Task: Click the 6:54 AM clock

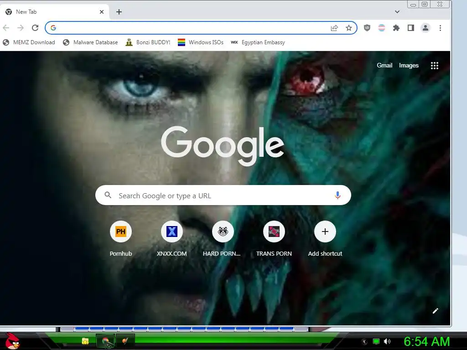Action: pos(426,341)
